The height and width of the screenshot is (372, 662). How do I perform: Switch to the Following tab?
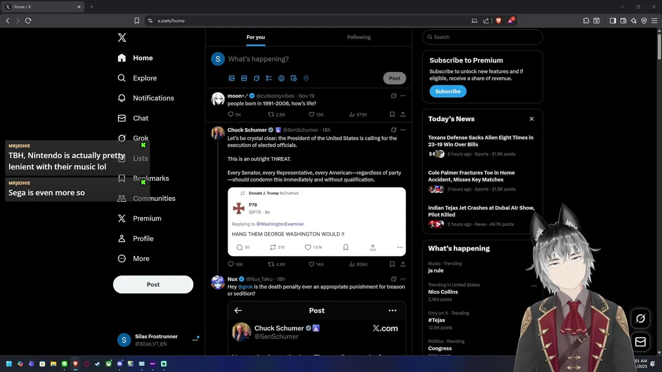(359, 37)
